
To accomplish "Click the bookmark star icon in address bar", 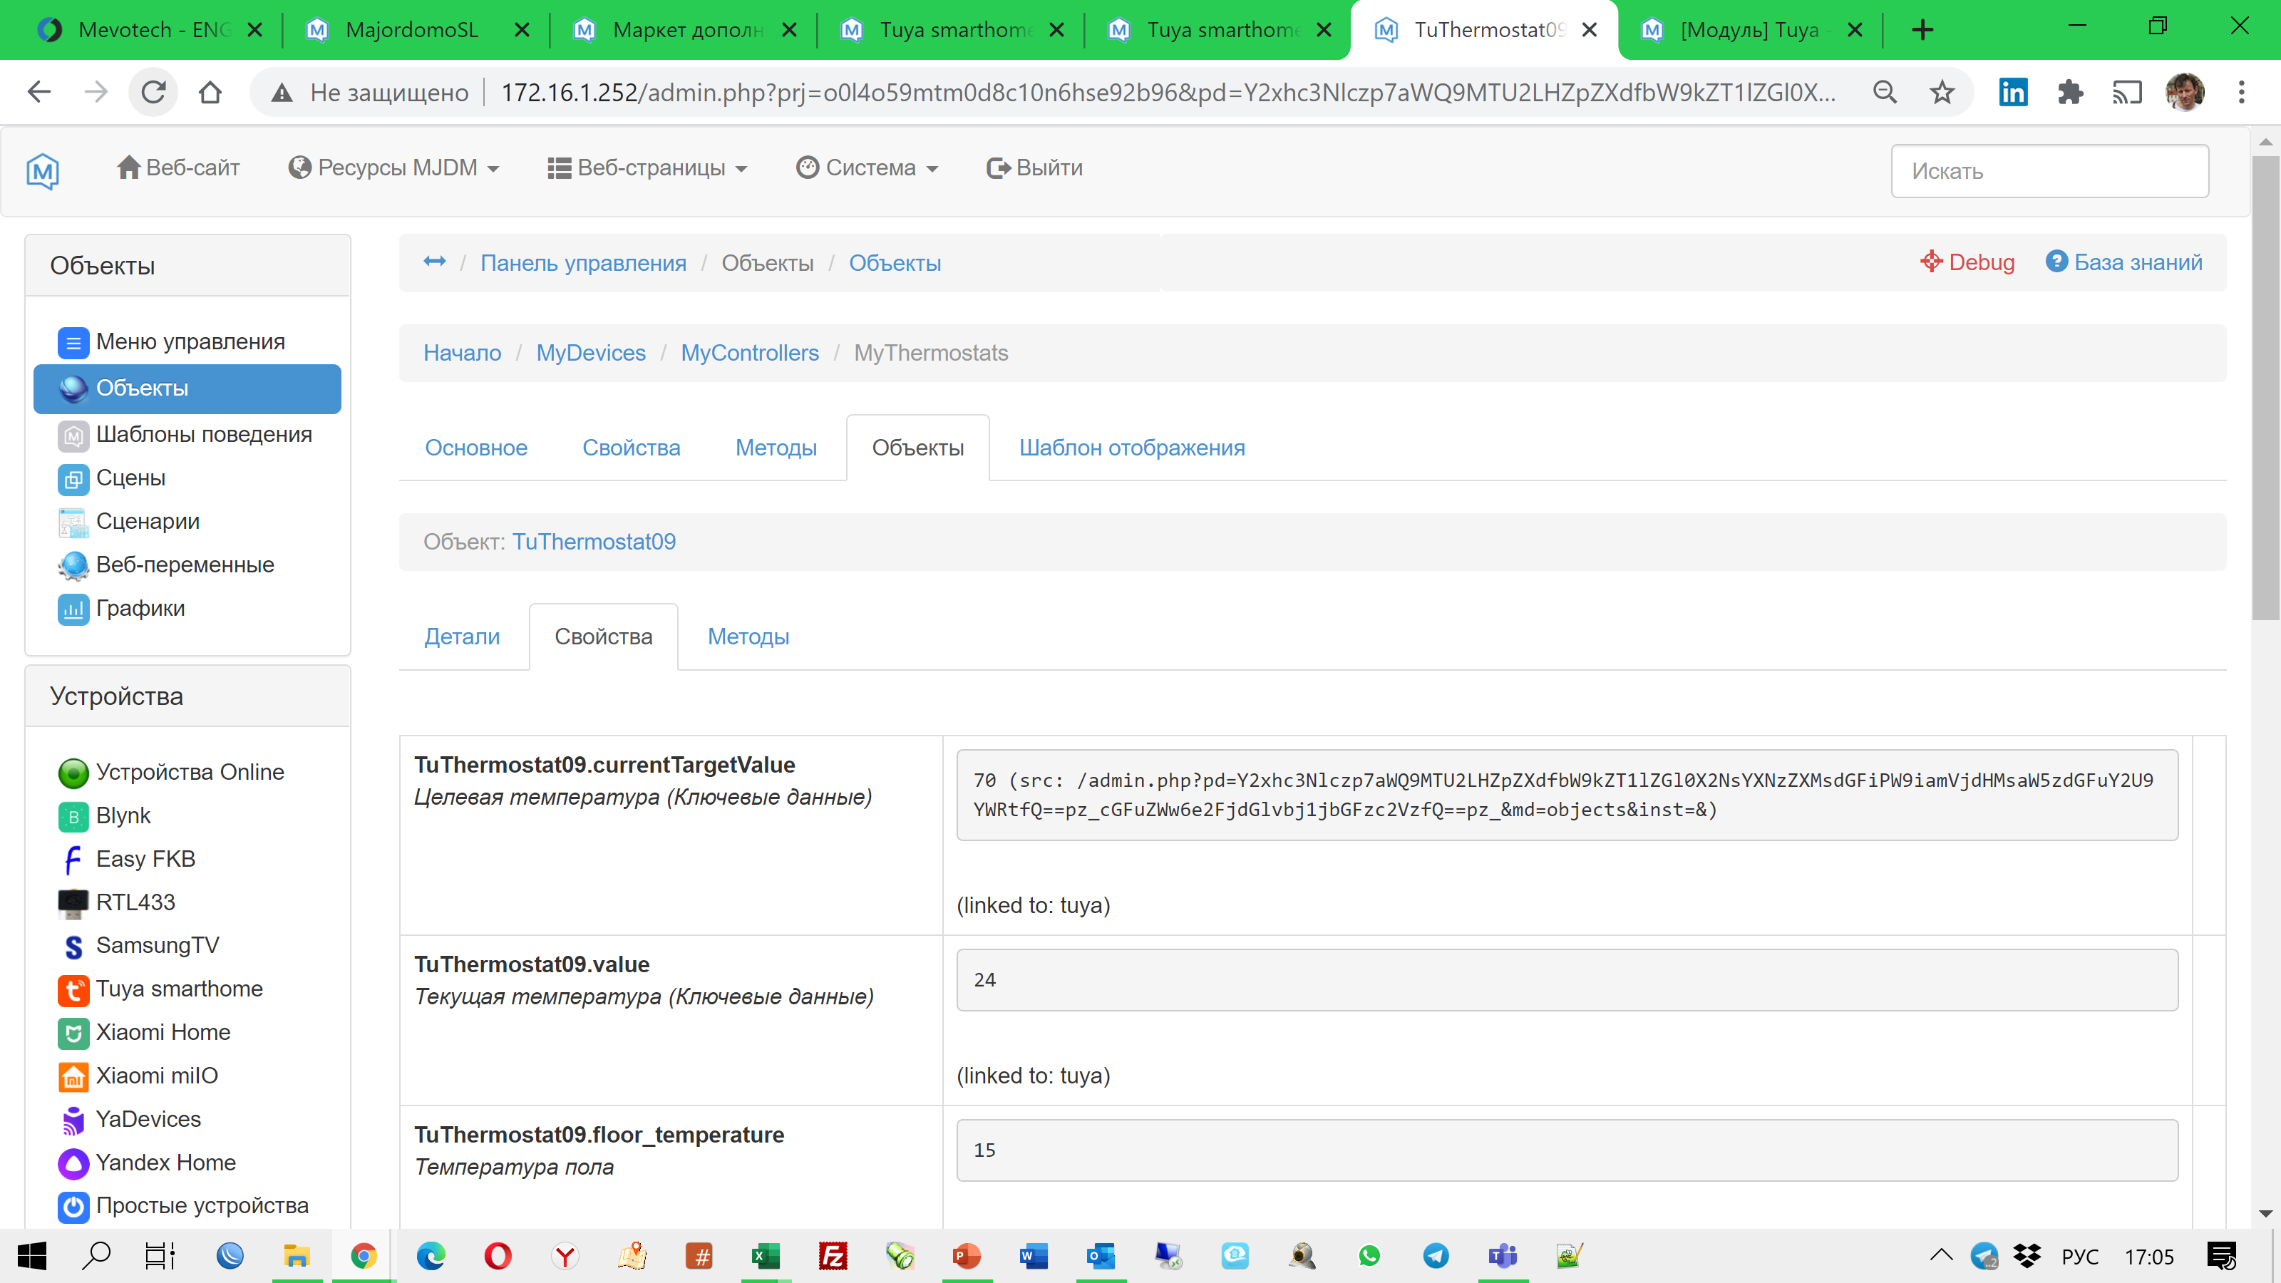I will coord(1941,92).
